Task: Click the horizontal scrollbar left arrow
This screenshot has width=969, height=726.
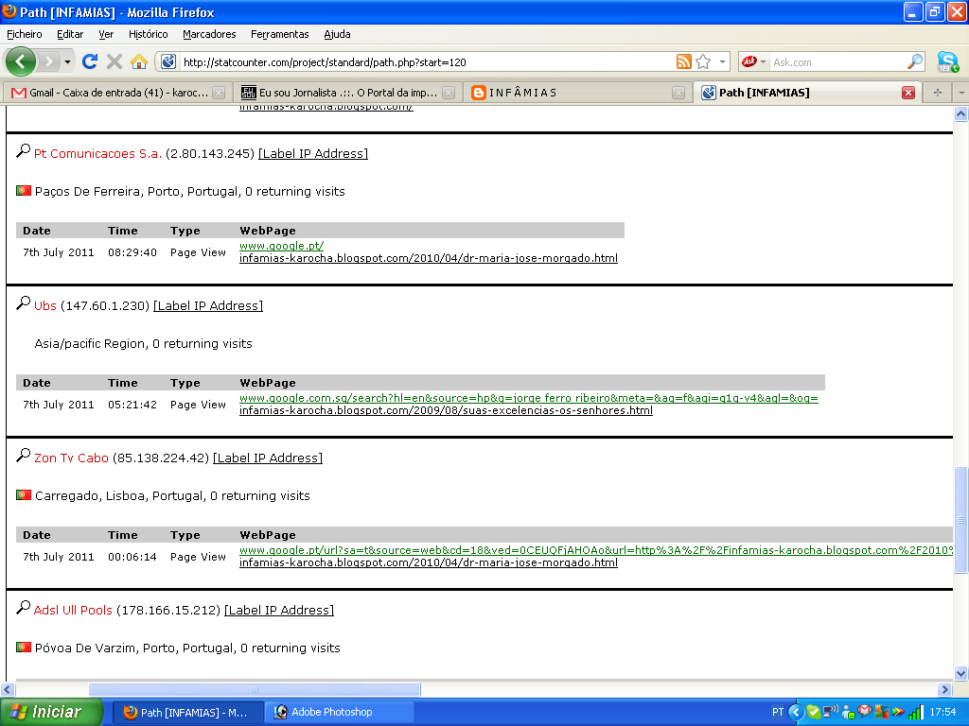Action: point(8,689)
